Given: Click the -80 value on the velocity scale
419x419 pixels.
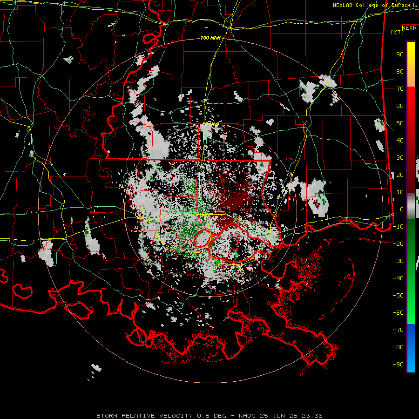Looking at the screenshot, I should coord(398,347).
